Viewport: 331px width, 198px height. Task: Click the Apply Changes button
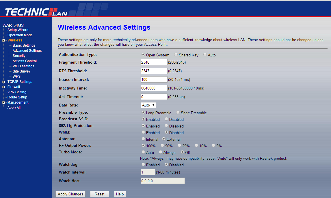point(70,194)
